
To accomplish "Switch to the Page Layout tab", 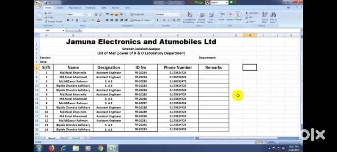I will [x=74, y=8].
